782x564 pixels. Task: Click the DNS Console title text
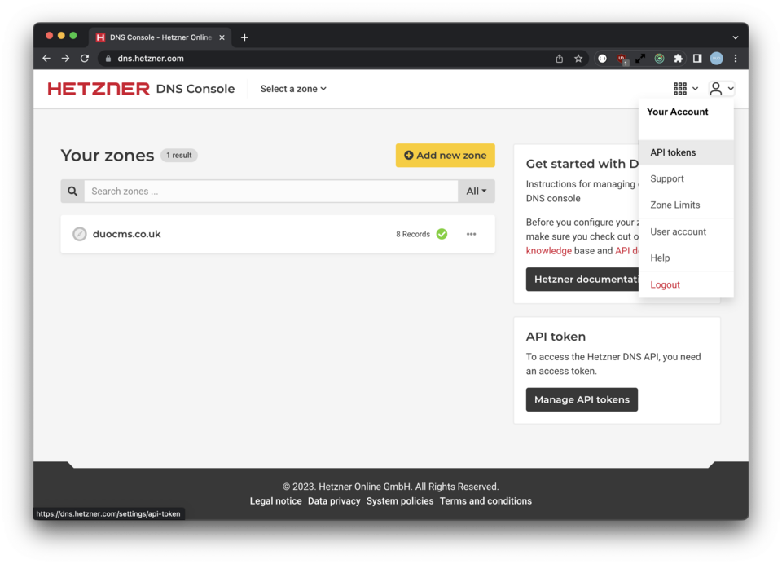click(x=195, y=89)
